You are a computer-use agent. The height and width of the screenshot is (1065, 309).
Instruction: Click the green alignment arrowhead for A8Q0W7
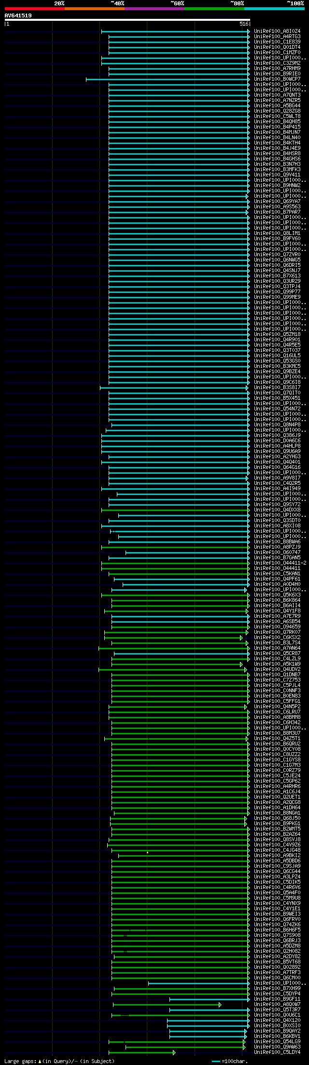pyautogui.click(x=220, y=1004)
